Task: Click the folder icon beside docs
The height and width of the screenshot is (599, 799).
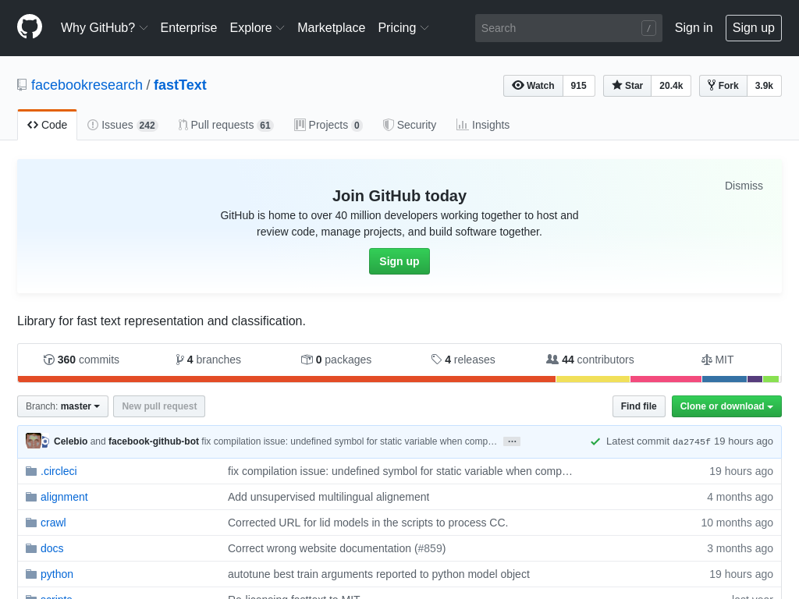Action: (31, 548)
